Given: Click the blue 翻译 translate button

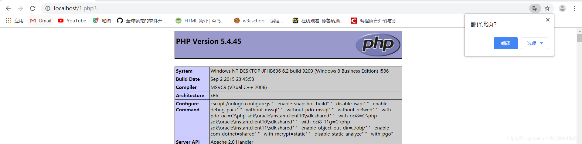Looking at the screenshot, I should click(505, 43).
